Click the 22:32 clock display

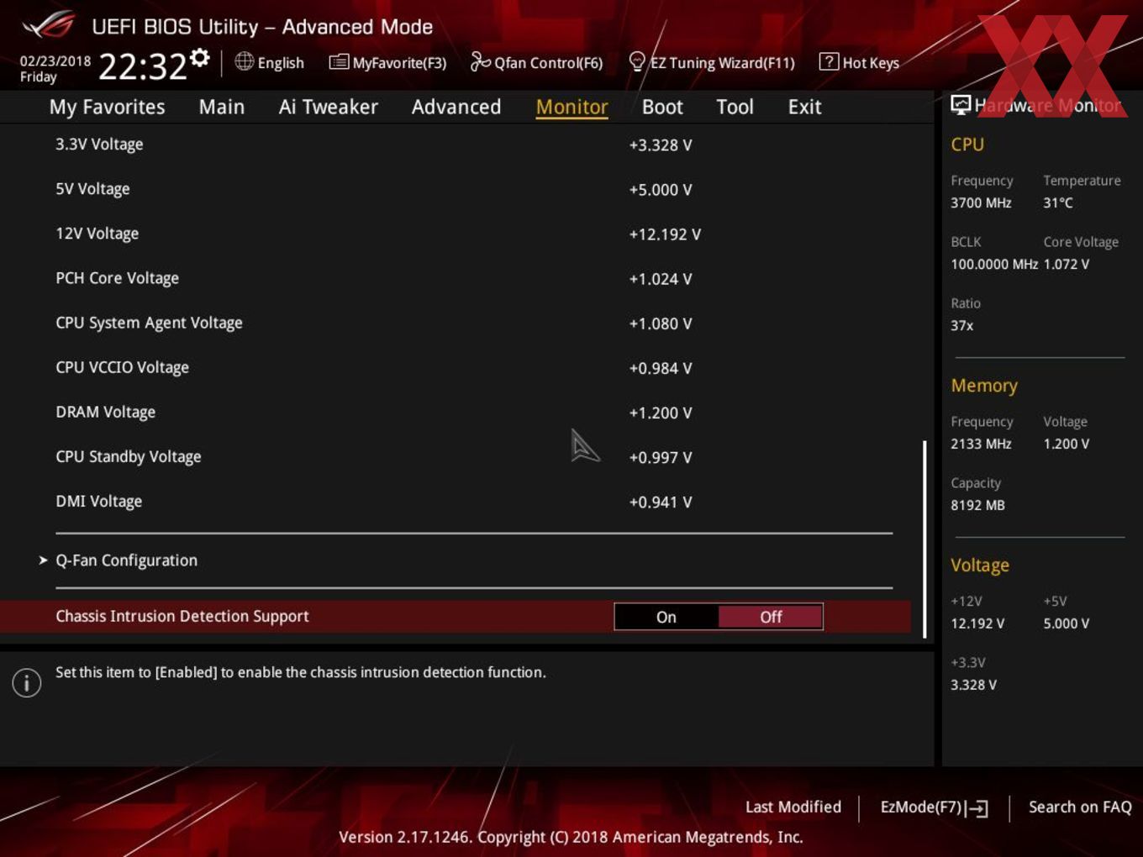(x=143, y=66)
